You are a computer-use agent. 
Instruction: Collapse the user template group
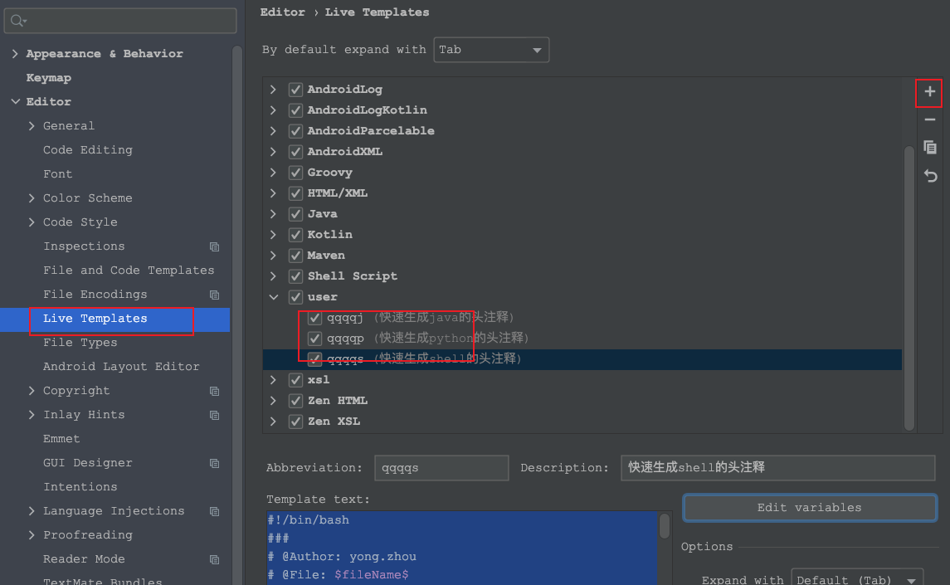(274, 296)
